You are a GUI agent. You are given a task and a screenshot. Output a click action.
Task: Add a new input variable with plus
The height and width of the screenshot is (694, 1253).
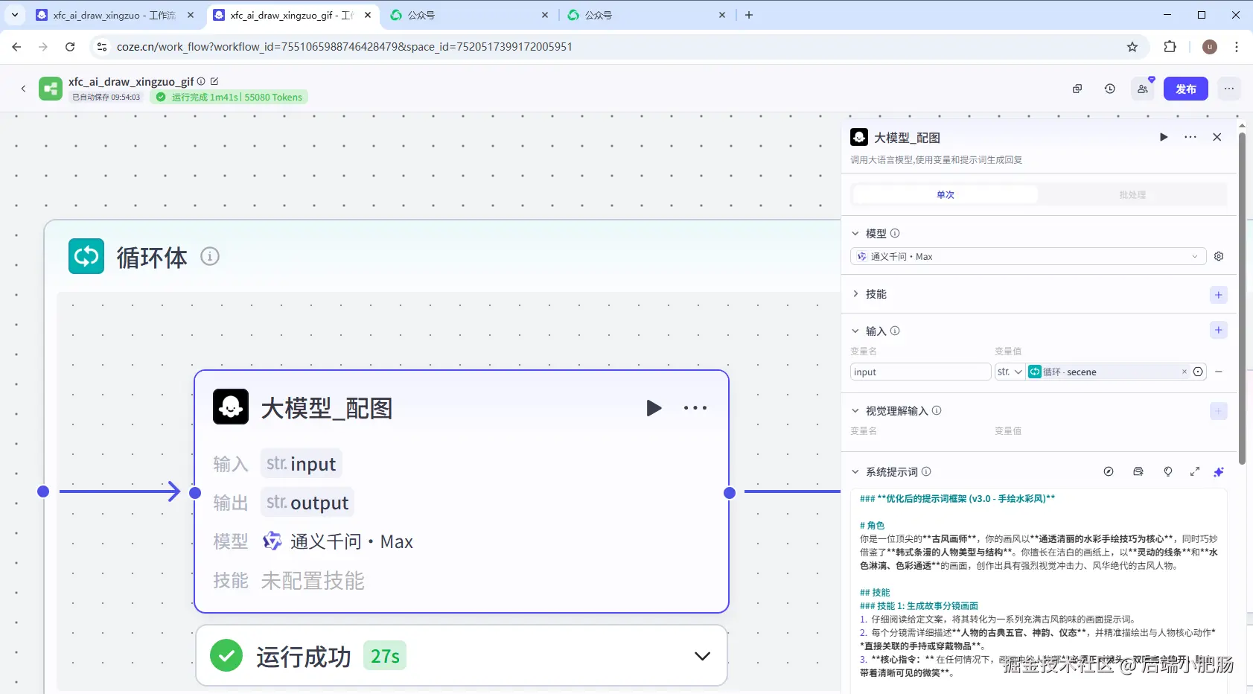click(1219, 330)
